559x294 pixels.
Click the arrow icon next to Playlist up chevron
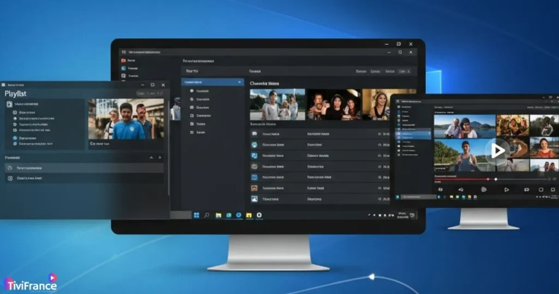tap(160, 157)
